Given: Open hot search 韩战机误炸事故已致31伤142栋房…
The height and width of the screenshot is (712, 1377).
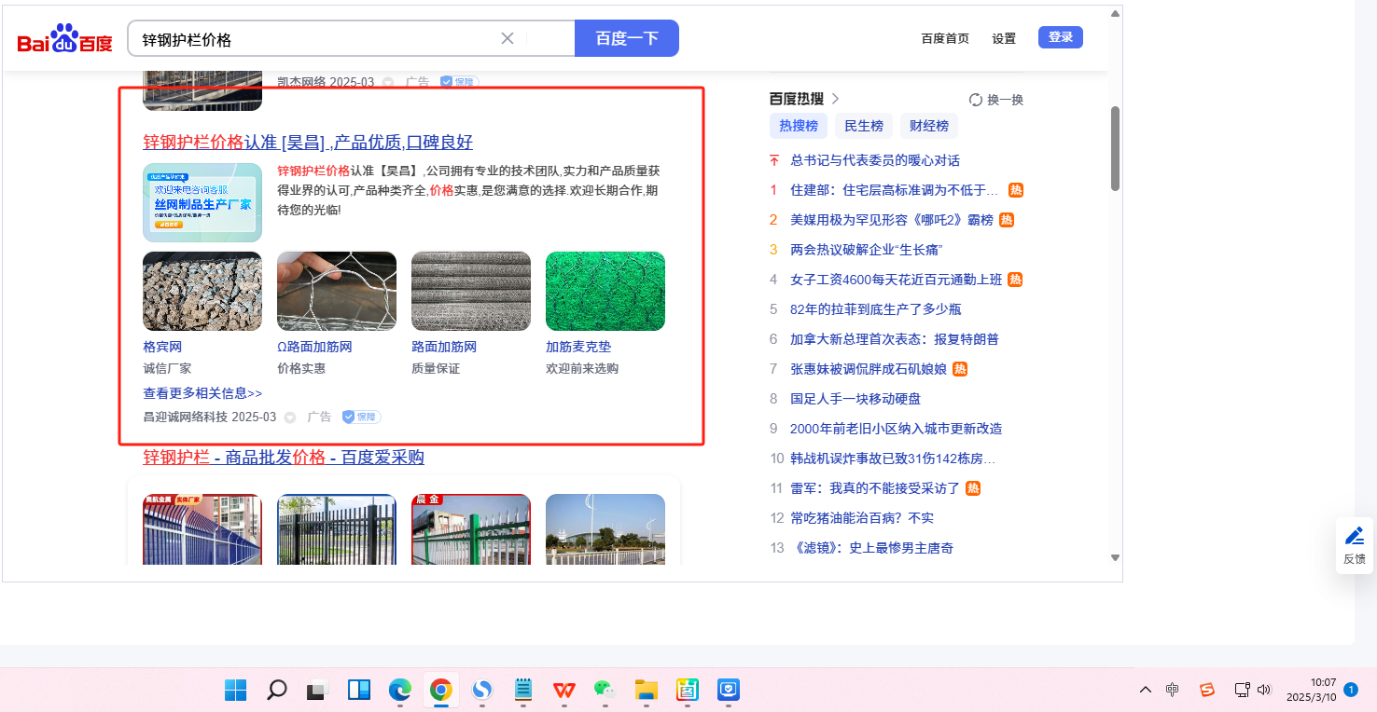Looking at the screenshot, I should pyautogui.click(x=893, y=459).
